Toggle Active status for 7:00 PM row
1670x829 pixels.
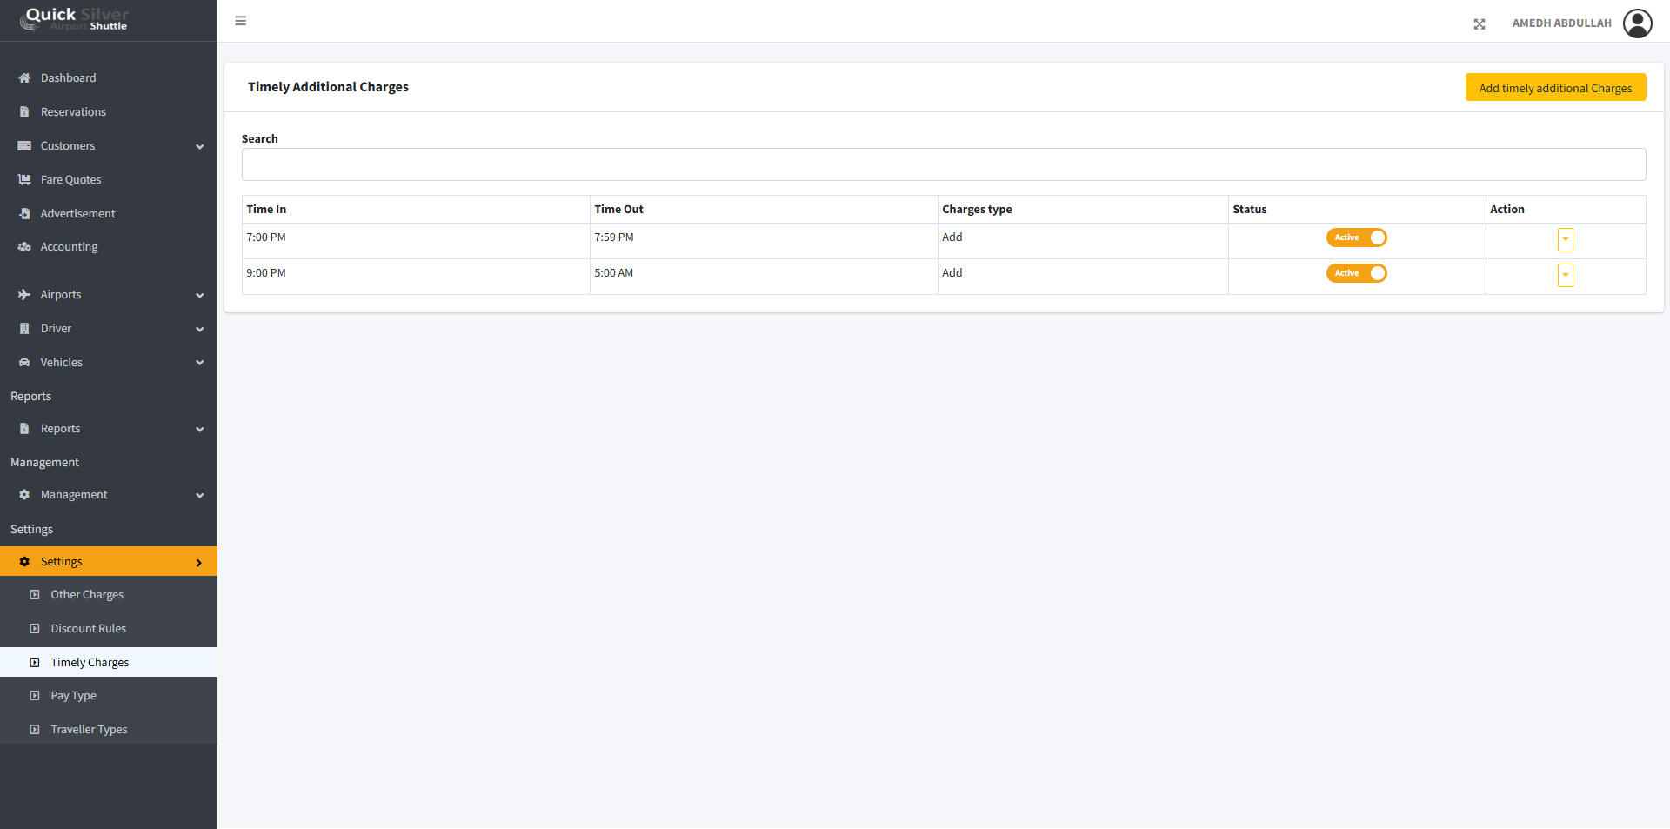[1356, 237]
